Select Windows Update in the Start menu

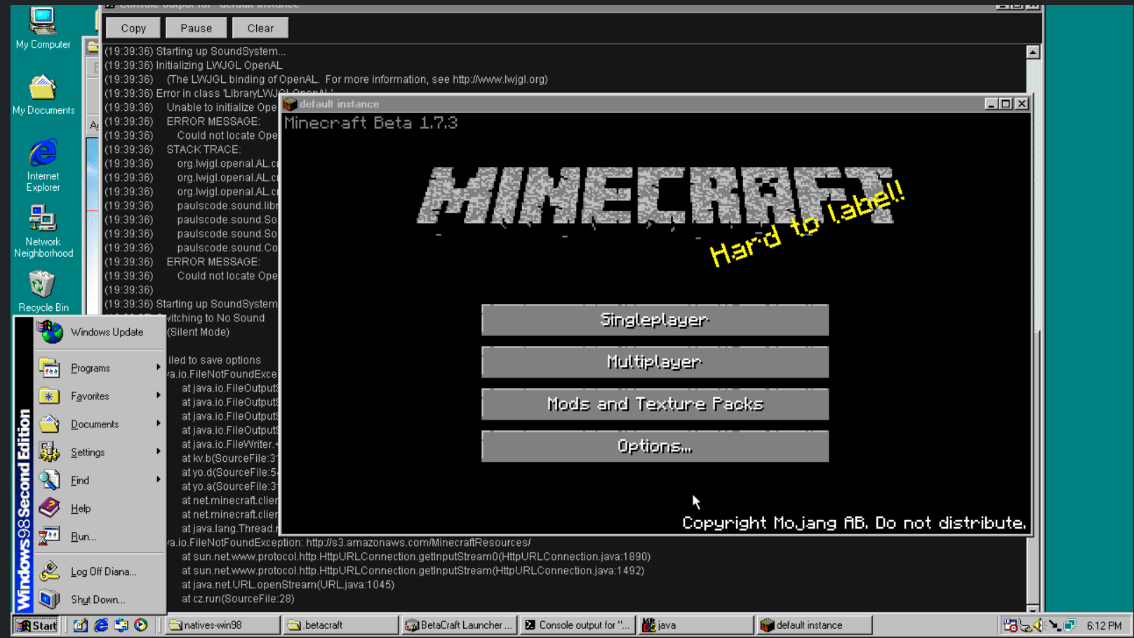pos(106,332)
